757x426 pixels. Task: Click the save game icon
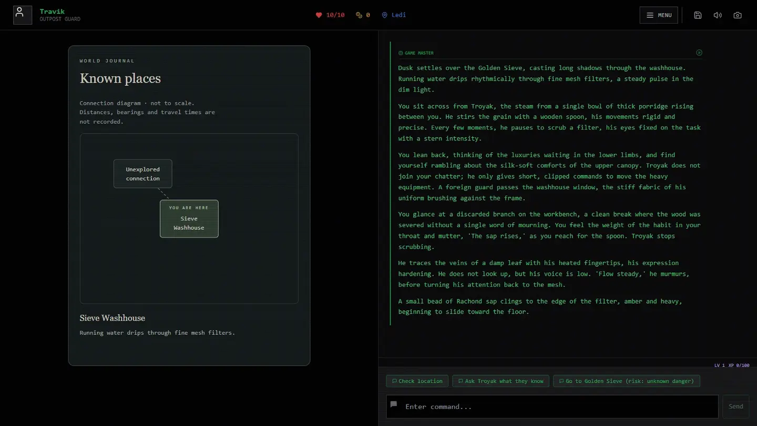point(698,15)
